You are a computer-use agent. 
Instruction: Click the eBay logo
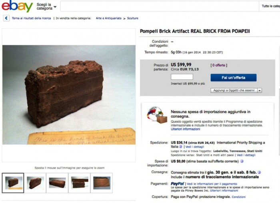coord(17,6)
